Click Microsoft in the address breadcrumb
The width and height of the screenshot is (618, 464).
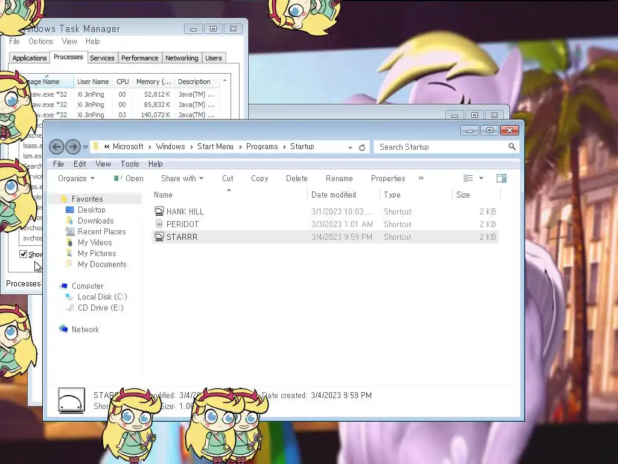128,146
